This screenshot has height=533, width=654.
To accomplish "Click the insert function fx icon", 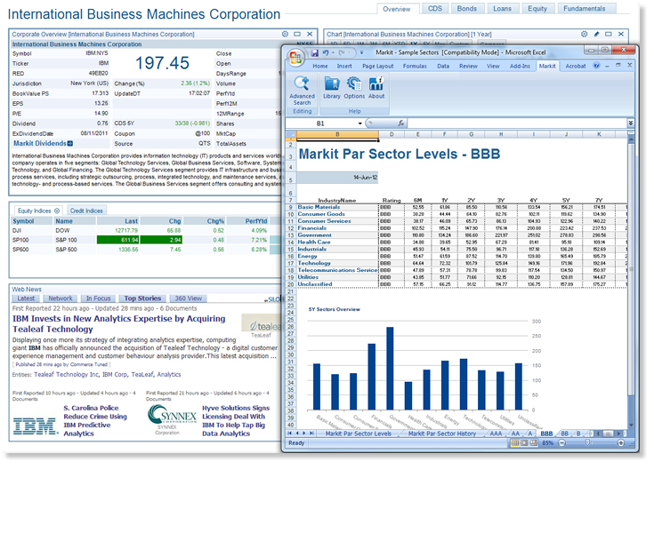I will coord(401,123).
